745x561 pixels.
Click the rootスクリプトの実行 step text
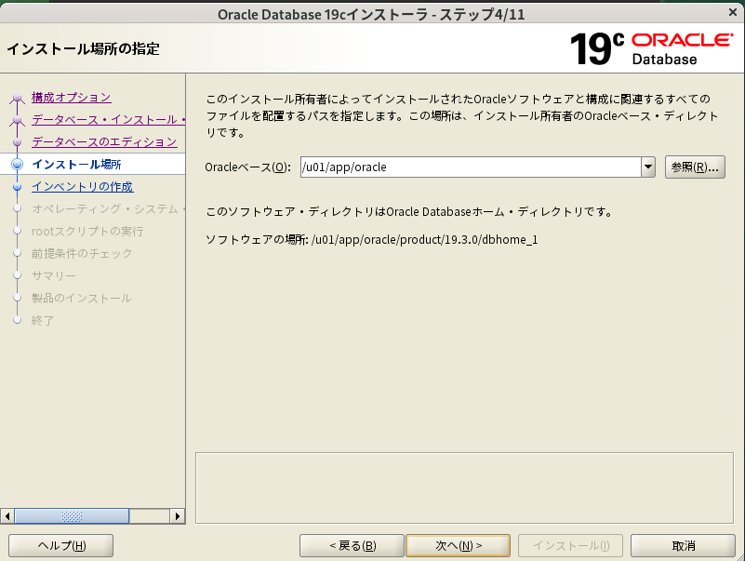87,232
